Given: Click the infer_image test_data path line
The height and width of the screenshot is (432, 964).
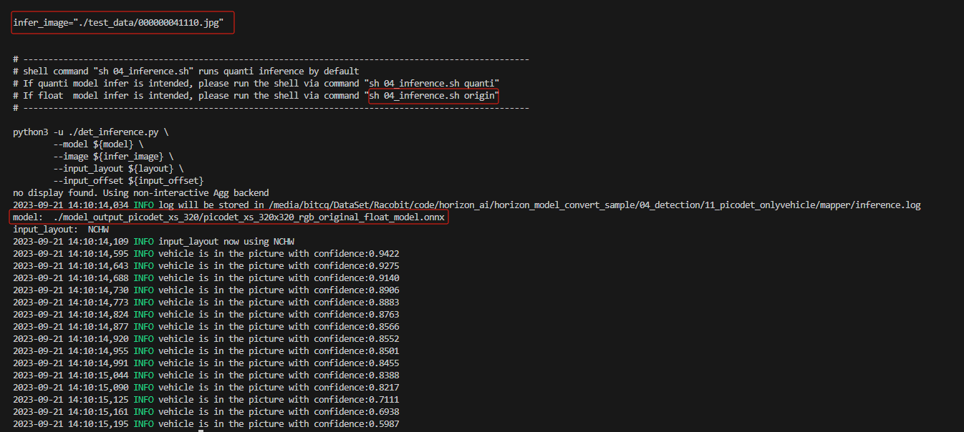Looking at the screenshot, I should pos(118,23).
